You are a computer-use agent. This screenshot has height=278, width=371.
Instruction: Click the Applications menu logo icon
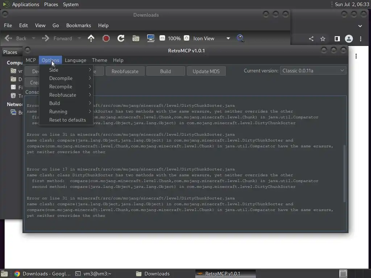click(x=6, y=4)
